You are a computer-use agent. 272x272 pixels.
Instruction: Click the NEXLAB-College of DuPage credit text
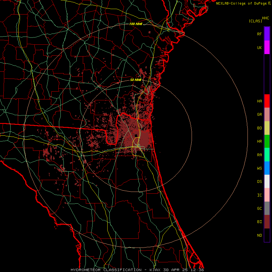click(x=241, y=3)
